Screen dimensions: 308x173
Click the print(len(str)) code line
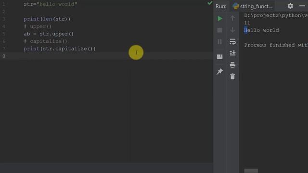point(47,19)
